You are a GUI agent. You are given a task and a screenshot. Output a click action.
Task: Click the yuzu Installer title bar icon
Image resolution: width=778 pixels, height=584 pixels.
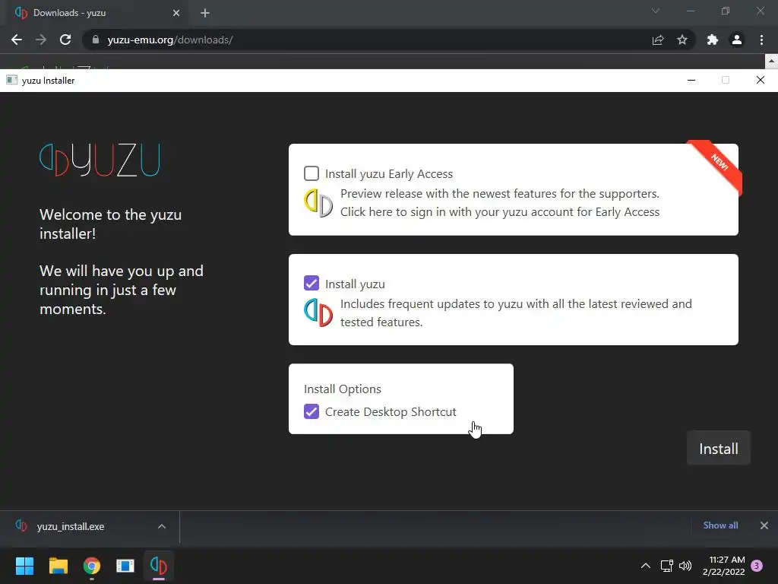pyautogui.click(x=12, y=80)
